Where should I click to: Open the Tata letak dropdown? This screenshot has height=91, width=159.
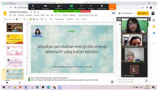click(x=70, y=19)
